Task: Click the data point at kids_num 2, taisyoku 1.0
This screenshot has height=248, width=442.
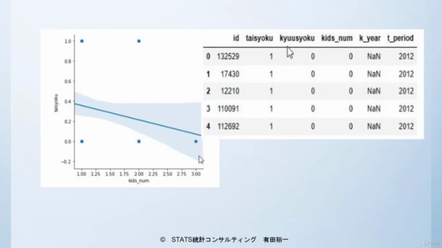Action: (139, 41)
